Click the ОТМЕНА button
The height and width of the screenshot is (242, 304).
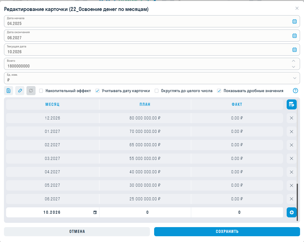pos(77,232)
